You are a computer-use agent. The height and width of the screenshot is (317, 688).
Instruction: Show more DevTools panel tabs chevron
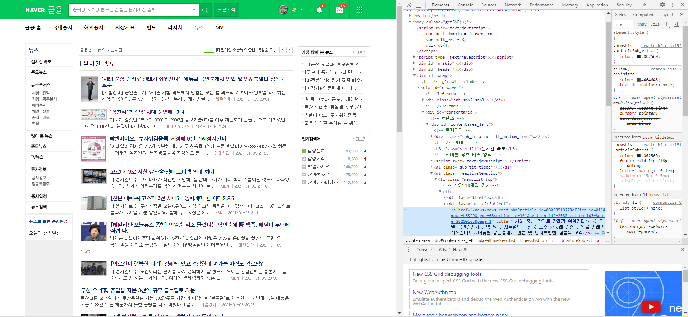644,5
